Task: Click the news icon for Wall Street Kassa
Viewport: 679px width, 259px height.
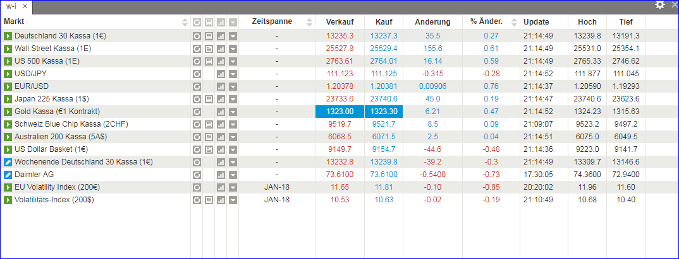Action: click(x=209, y=49)
